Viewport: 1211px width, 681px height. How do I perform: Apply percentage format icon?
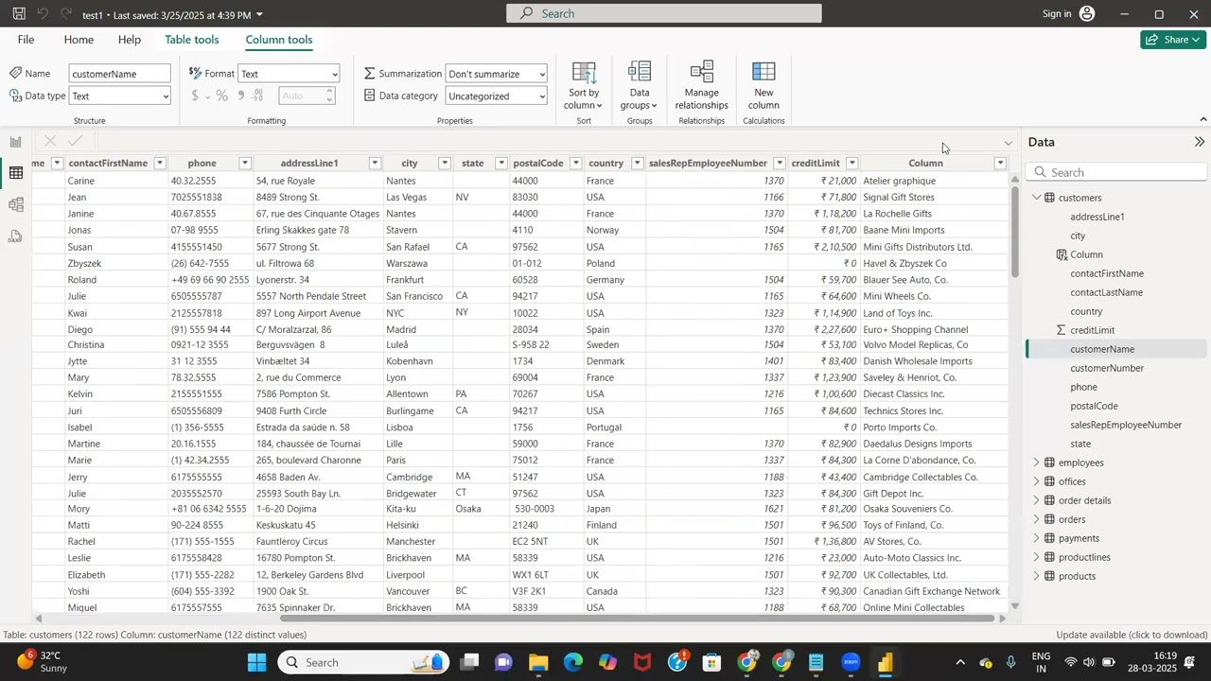pyautogui.click(x=221, y=96)
